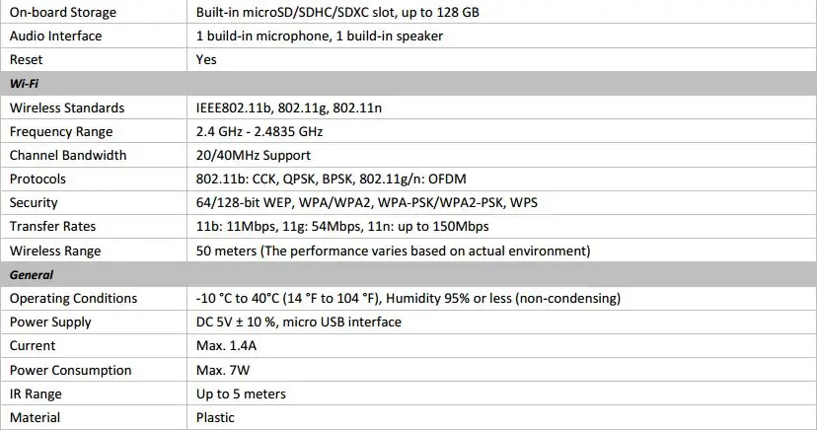The image size is (817, 430).
Task: Click the Protocols row CCK, QPSK value
Action: click(x=331, y=179)
